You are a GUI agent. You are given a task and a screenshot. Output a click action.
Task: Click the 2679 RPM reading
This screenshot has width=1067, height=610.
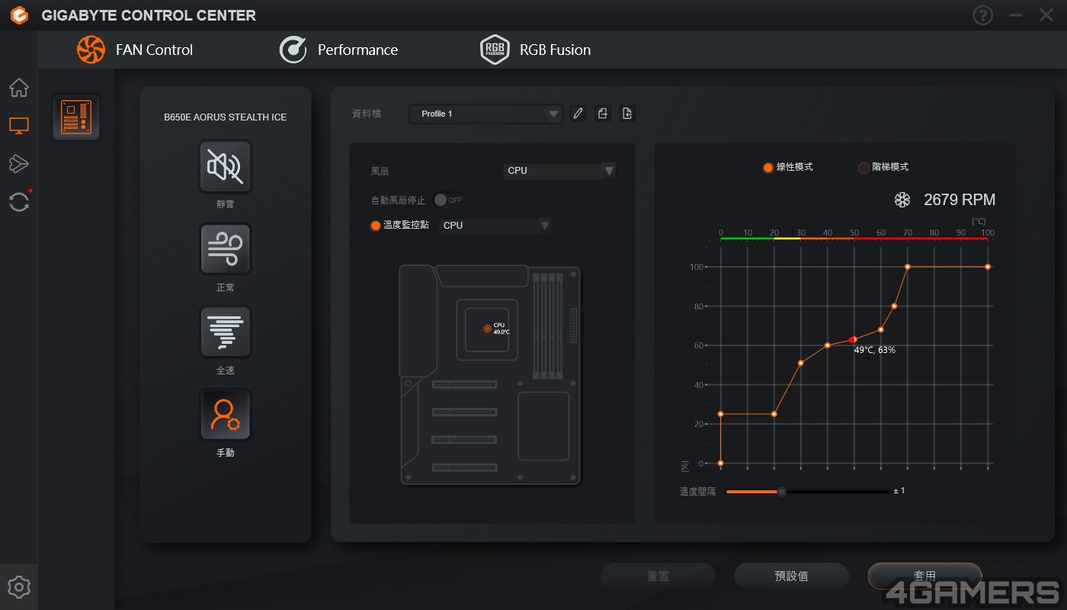tap(960, 200)
